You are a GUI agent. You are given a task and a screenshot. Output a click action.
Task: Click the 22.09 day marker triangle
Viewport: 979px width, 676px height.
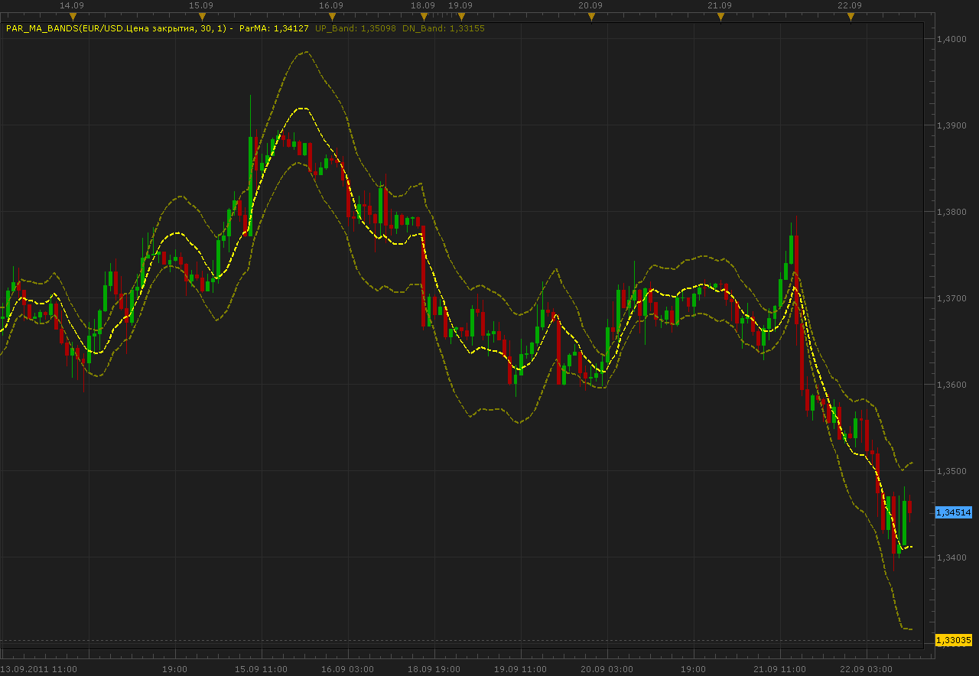tap(851, 16)
